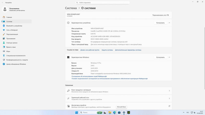This screenshot has width=205, height=115.
Task: Go back with the arrow button
Action: (3, 3)
